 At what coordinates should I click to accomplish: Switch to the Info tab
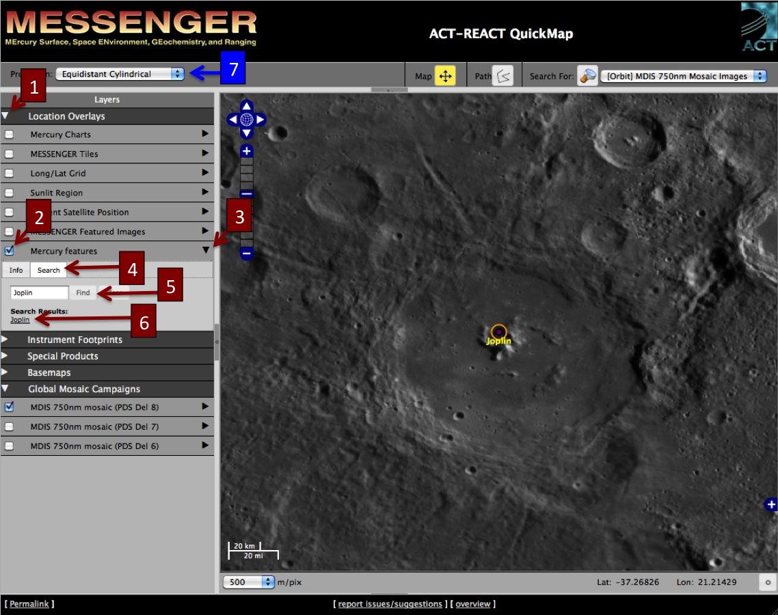[16, 270]
